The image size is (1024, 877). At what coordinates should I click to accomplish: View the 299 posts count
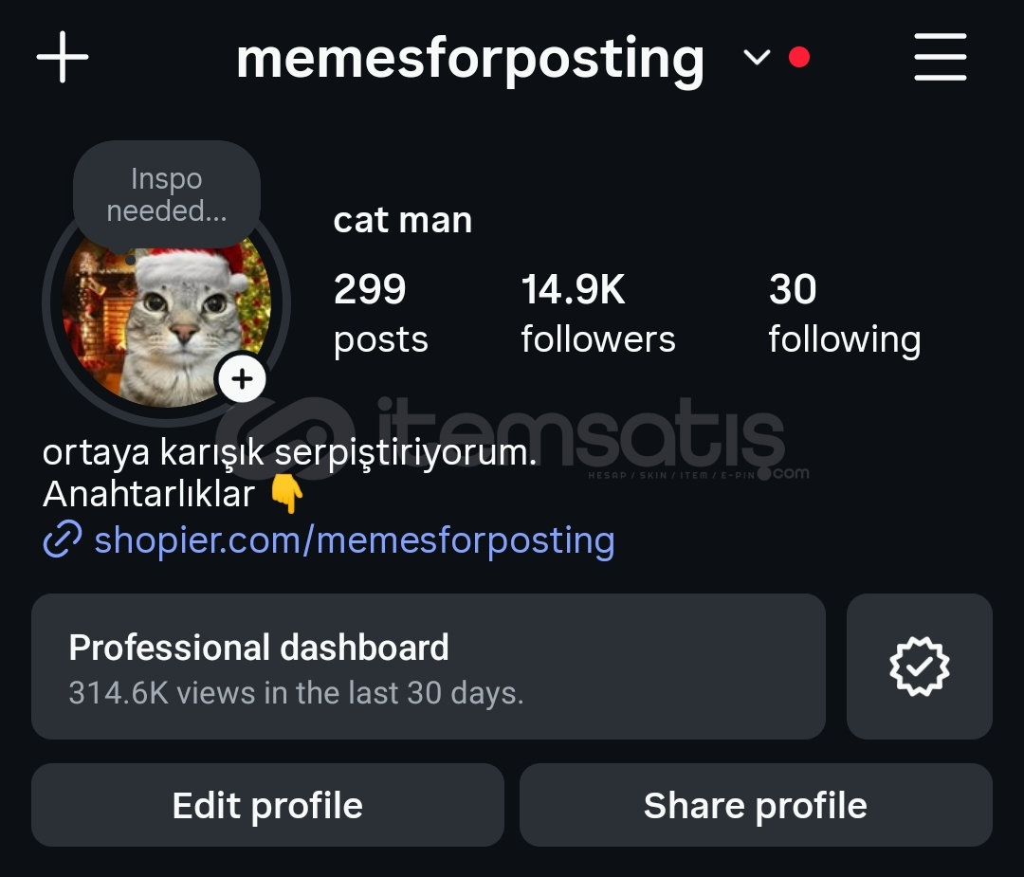point(381,314)
